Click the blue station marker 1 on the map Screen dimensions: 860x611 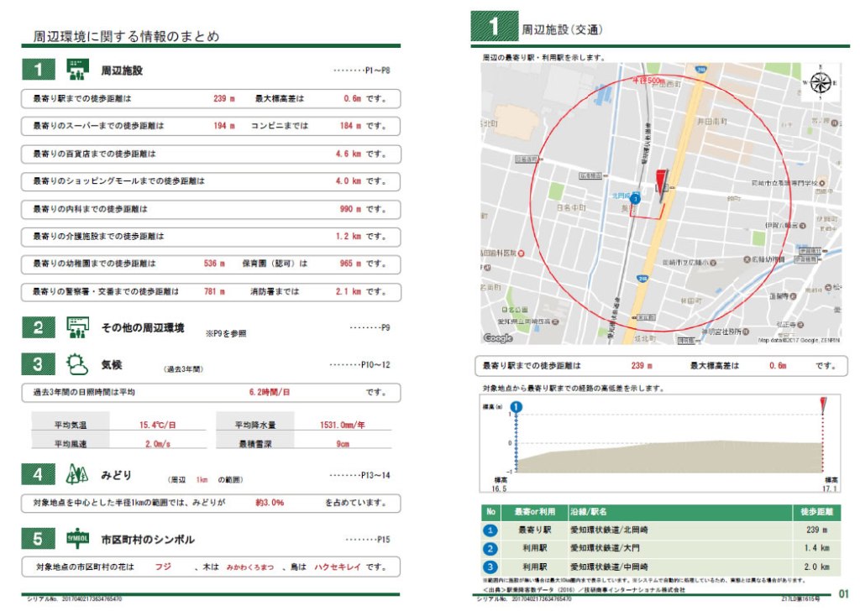pyautogui.click(x=635, y=198)
